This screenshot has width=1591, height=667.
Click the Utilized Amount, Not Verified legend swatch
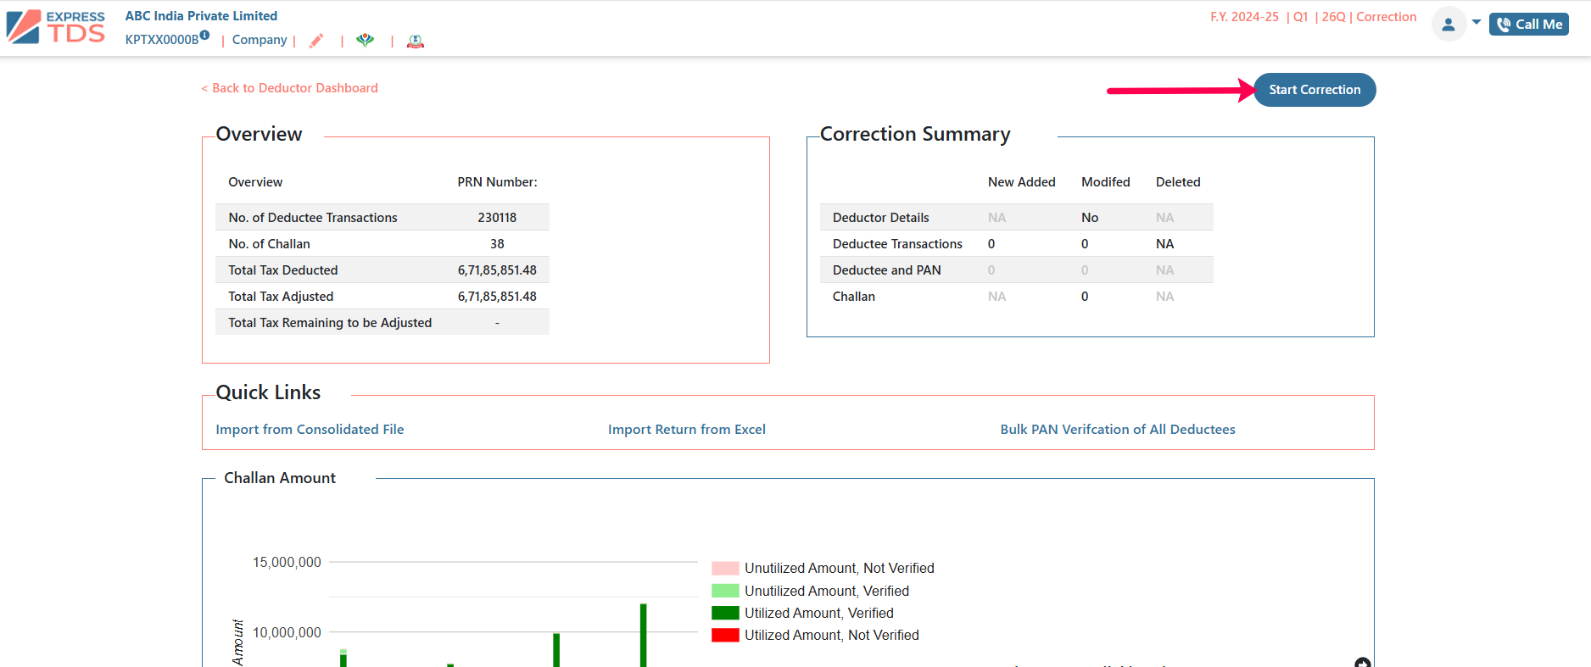click(x=725, y=635)
